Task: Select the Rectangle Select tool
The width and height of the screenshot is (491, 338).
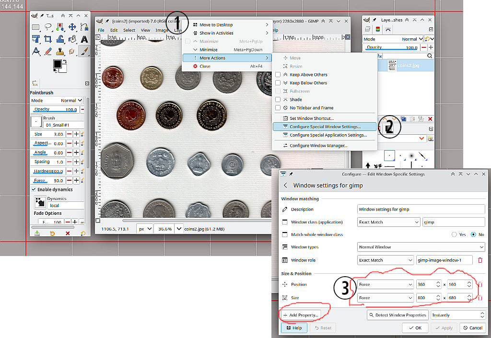Action: [x=35, y=27]
